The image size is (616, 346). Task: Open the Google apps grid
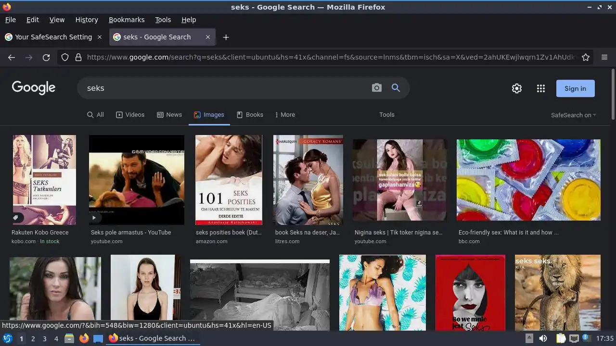[541, 88]
